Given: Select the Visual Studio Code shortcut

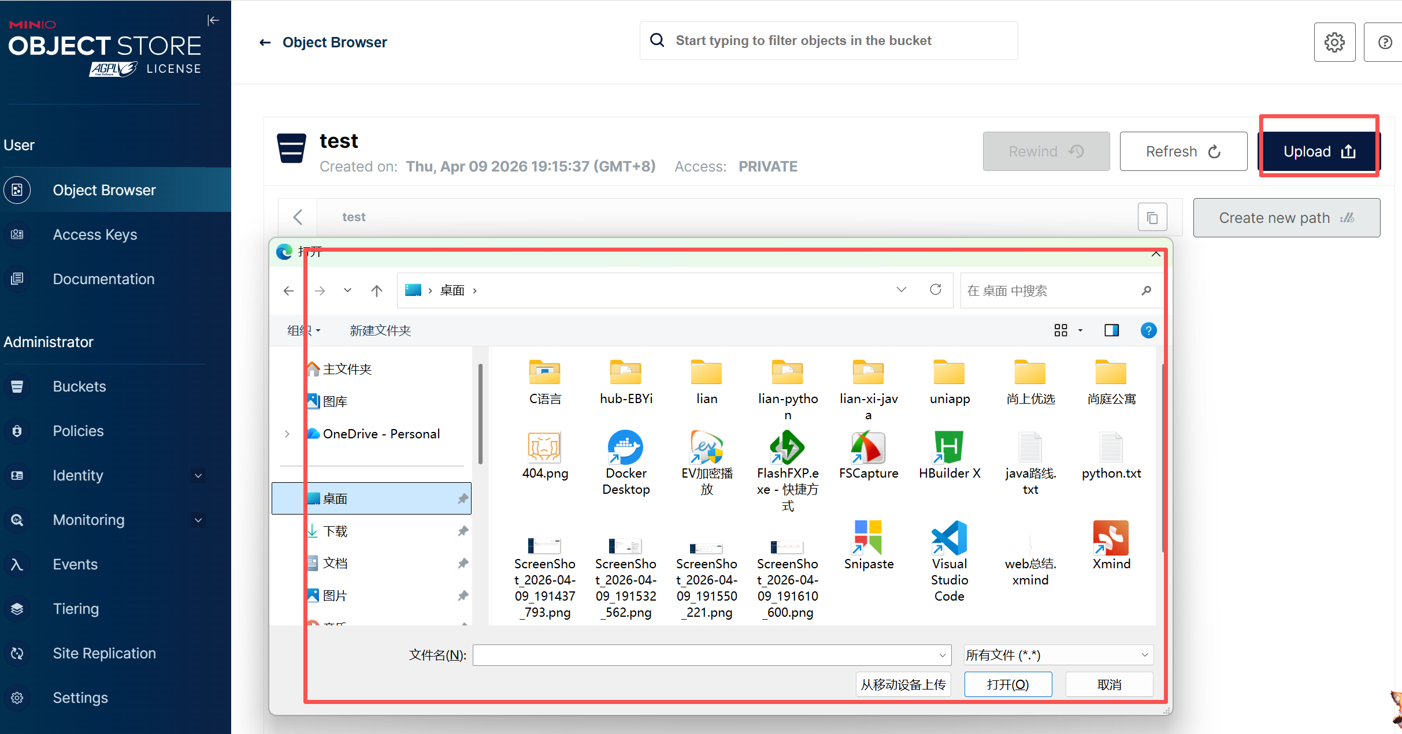Looking at the screenshot, I should click(x=949, y=538).
